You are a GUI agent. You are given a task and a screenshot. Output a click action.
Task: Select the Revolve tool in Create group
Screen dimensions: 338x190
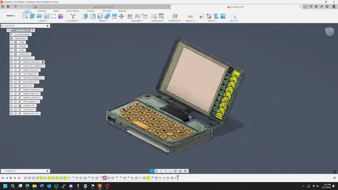pyautogui.click(x=40, y=16)
